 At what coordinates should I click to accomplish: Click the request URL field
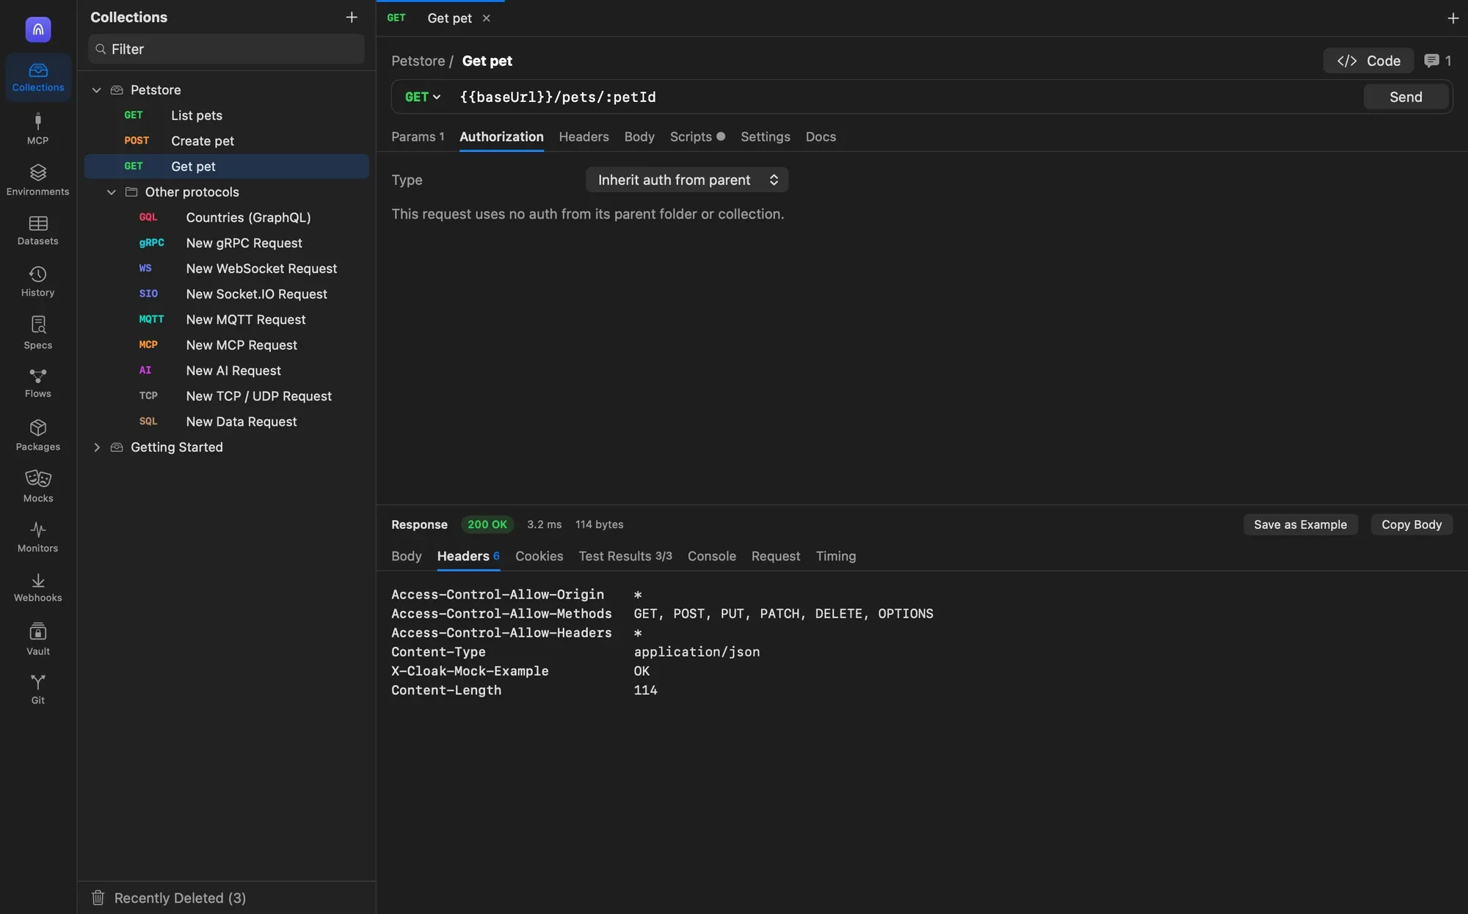point(906,97)
